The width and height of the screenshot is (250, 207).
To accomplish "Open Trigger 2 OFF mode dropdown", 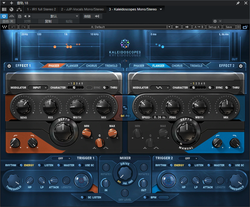I will pos(188,158).
